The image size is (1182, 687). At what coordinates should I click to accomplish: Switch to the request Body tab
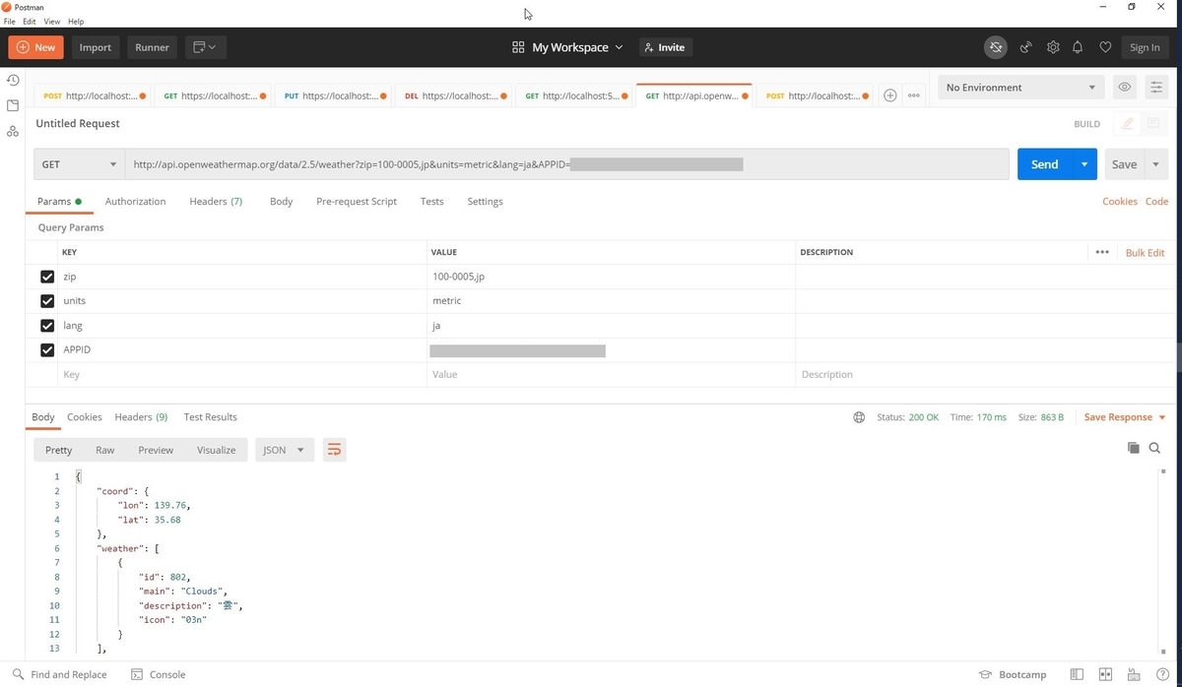tap(281, 201)
